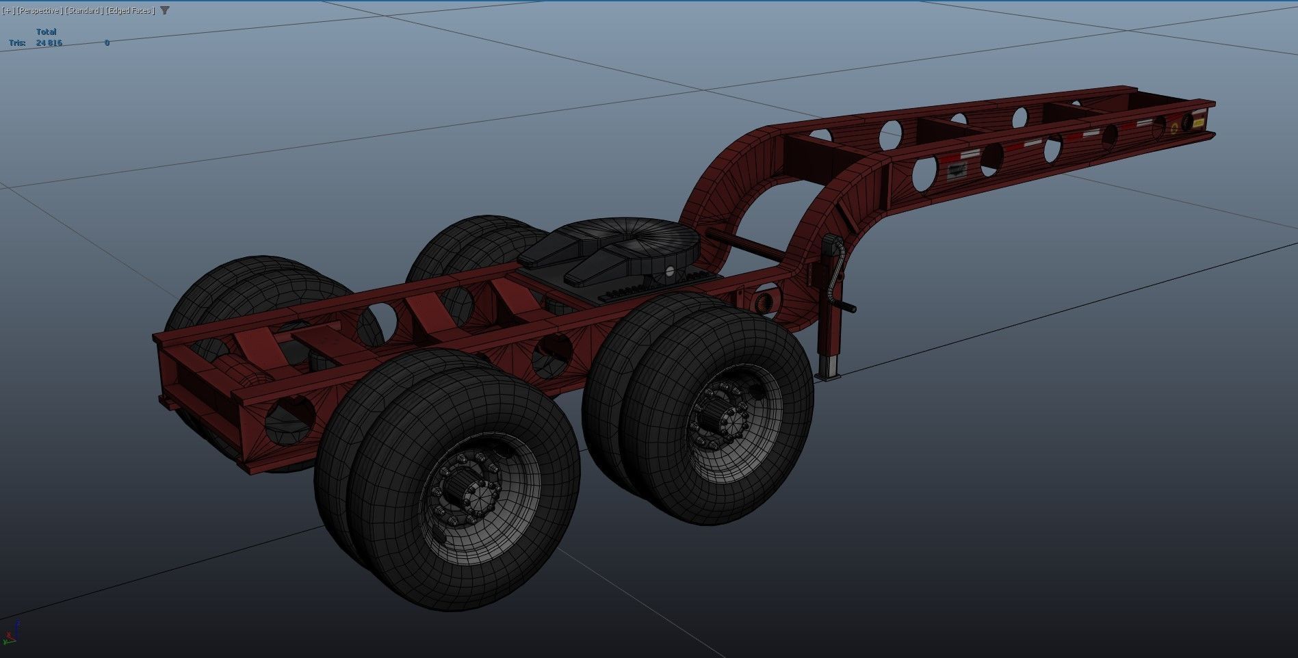Click the 'Total' statistics header
Viewport: 1298px width, 658px height.
click(x=46, y=32)
